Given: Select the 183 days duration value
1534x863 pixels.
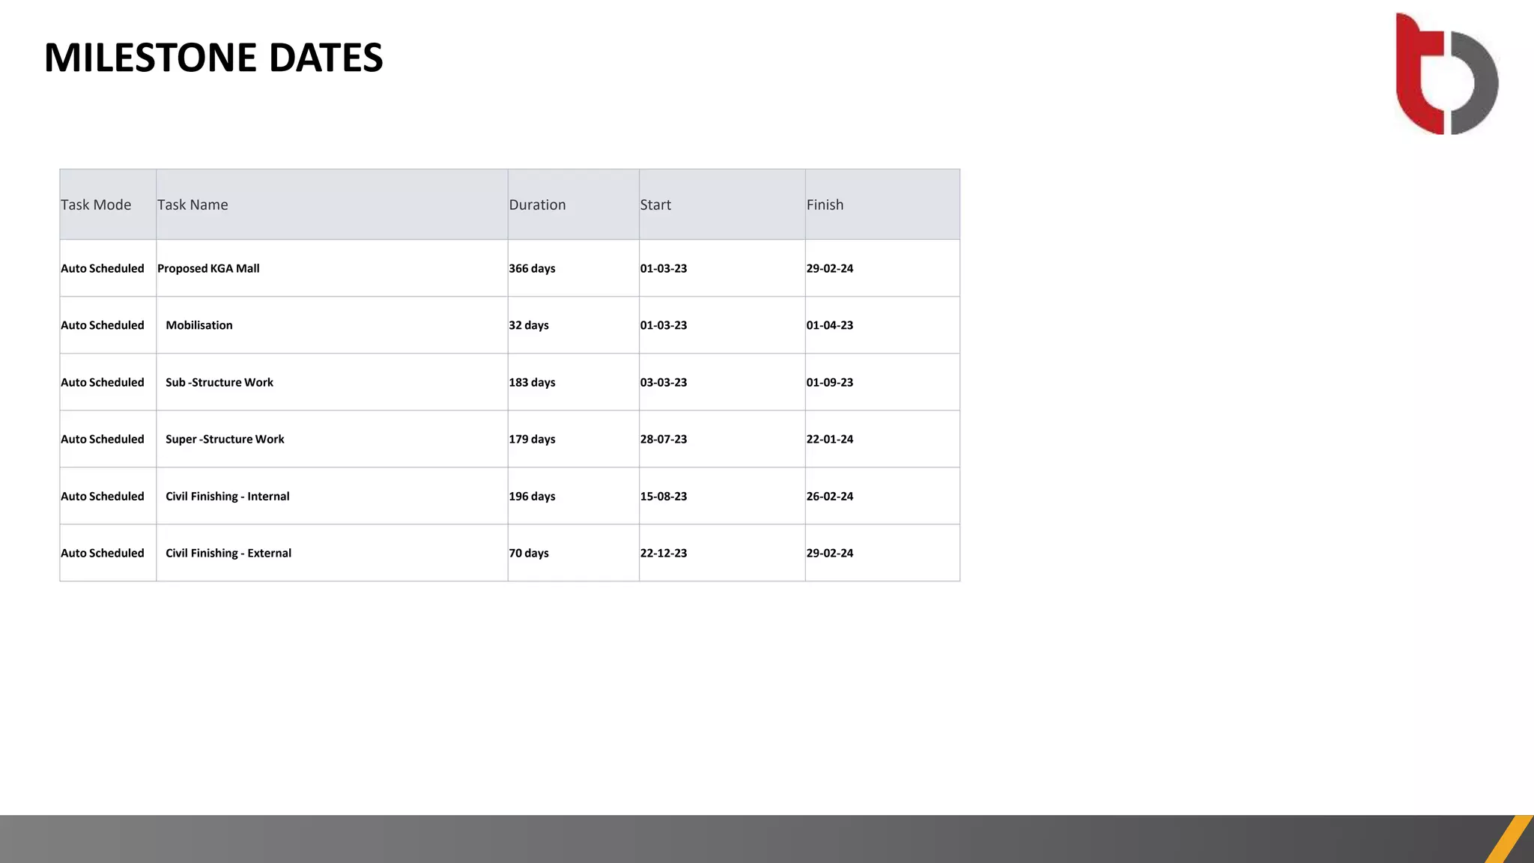Looking at the screenshot, I should [x=532, y=382].
